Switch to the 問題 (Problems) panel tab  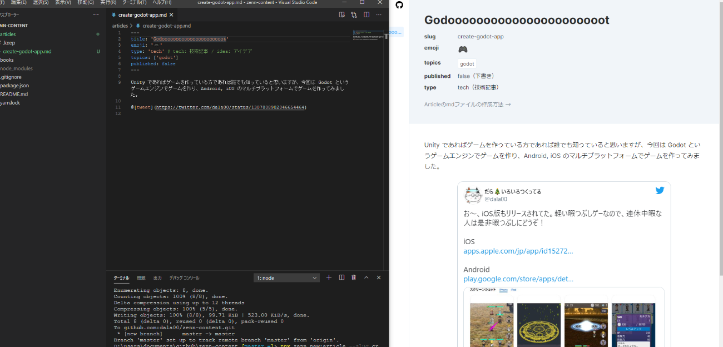pyautogui.click(x=141, y=278)
